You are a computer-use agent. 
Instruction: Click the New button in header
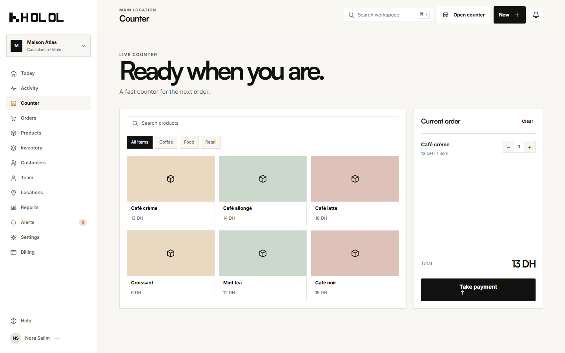pos(509,15)
